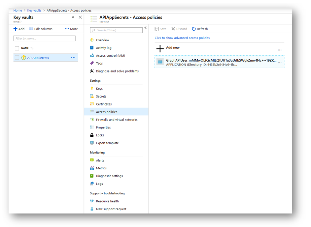The width and height of the screenshot is (311, 227).
Task: Click the Secrets icon
Action: [92, 96]
